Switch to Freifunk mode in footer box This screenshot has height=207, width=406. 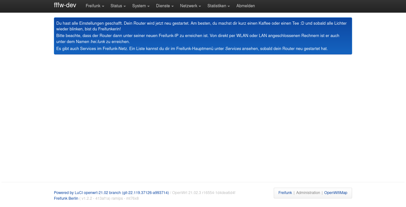(x=285, y=193)
